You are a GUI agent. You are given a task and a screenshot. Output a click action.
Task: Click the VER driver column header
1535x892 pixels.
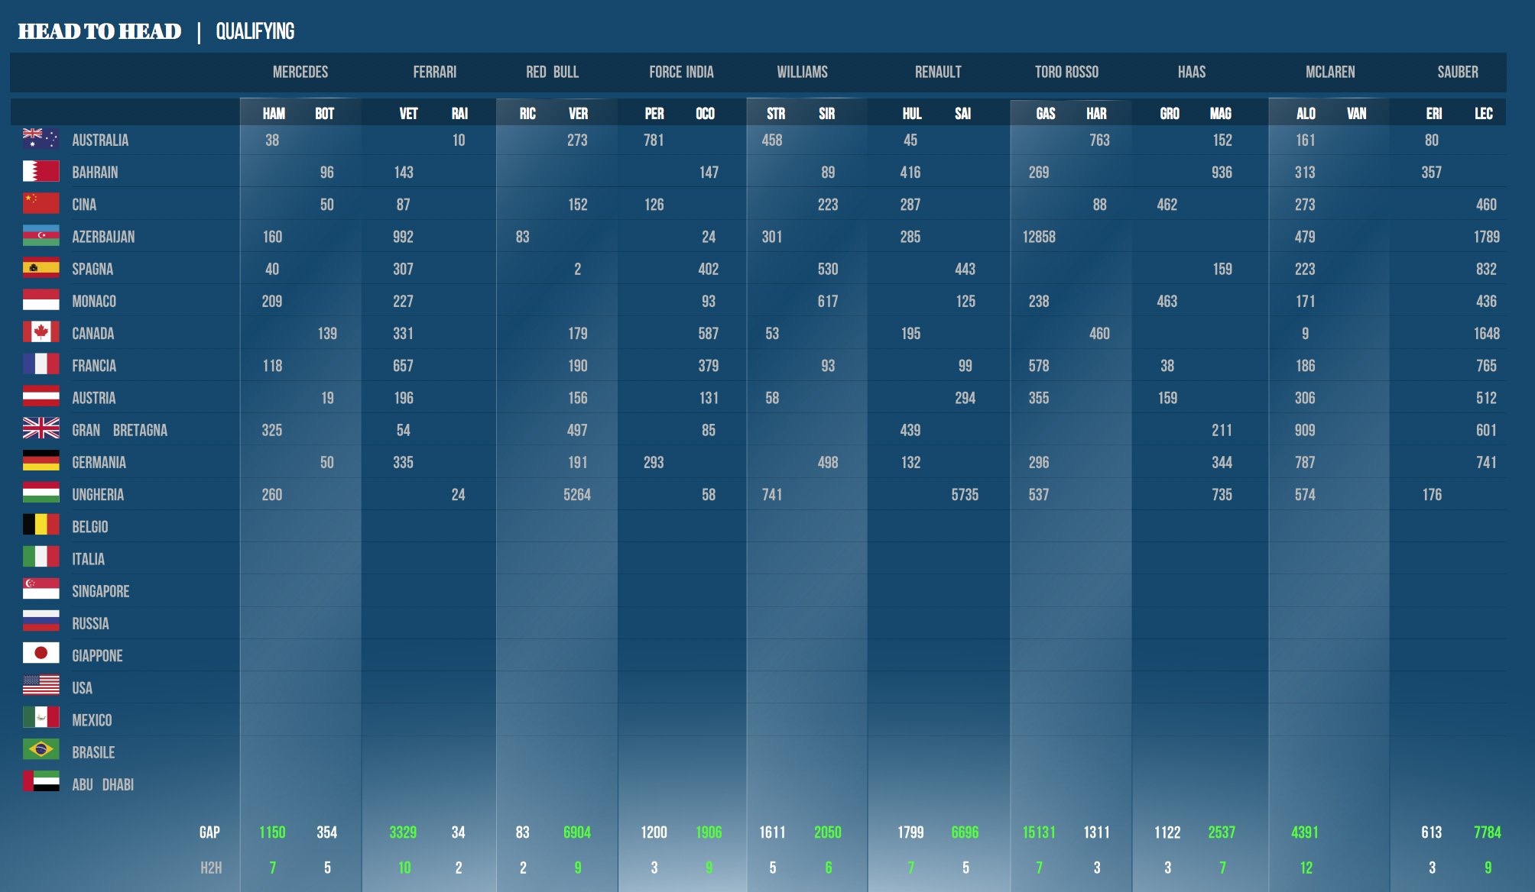(x=579, y=114)
